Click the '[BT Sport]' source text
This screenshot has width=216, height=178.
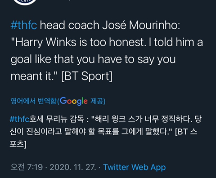[87, 76]
